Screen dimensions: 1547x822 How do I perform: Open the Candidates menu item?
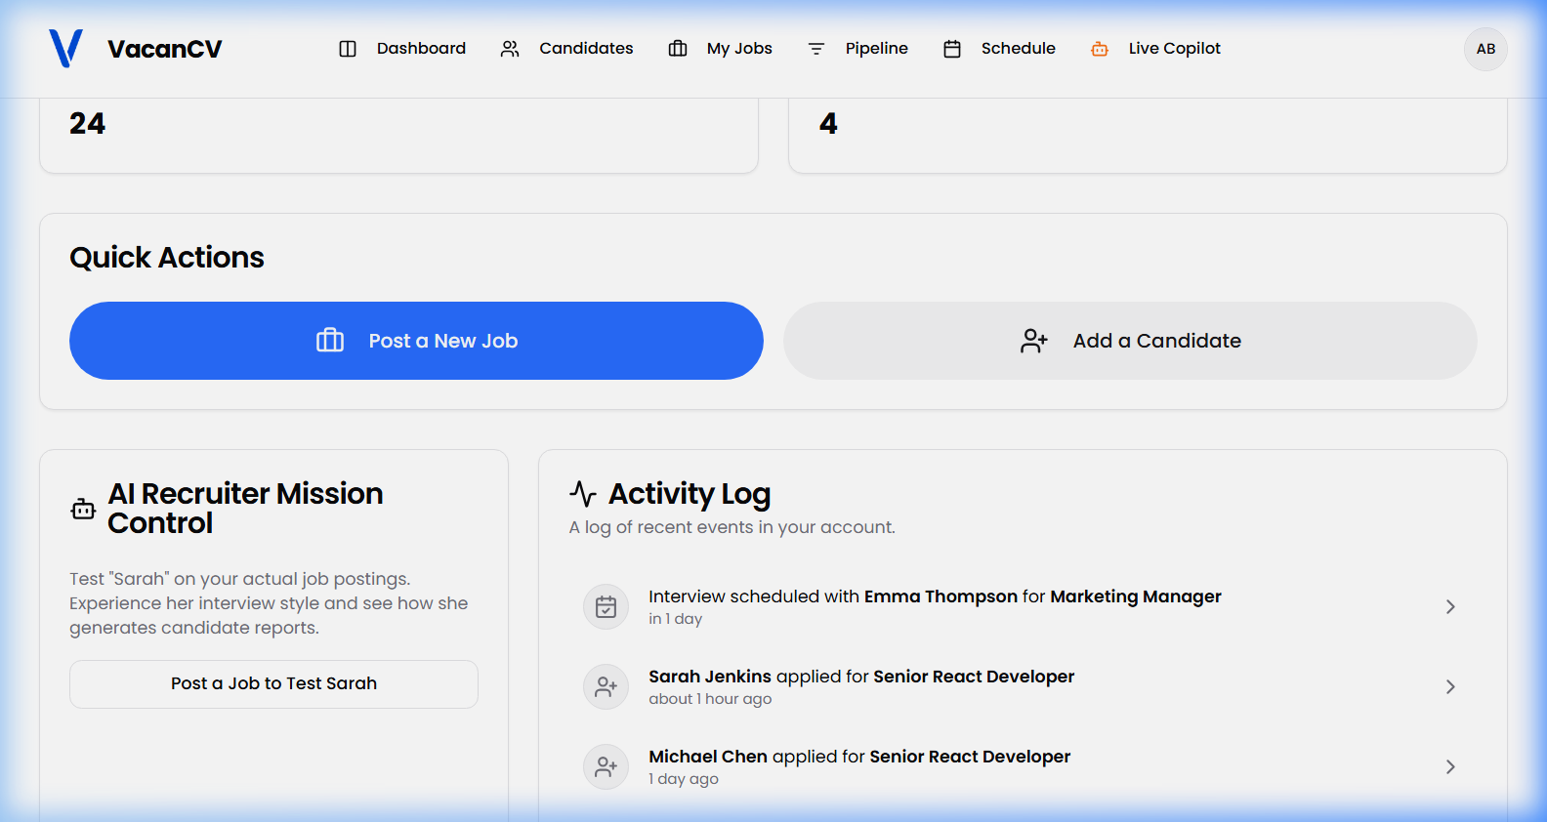pos(586,49)
